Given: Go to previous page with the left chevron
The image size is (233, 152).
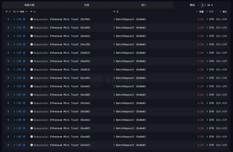Looking at the screenshot, I should 199,5.
